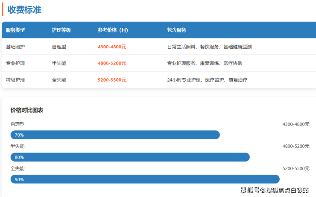Select the 特级护理 service type cell
The width and height of the screenshot is (316, 197).
pyautogui.click(x=15, y=80)
